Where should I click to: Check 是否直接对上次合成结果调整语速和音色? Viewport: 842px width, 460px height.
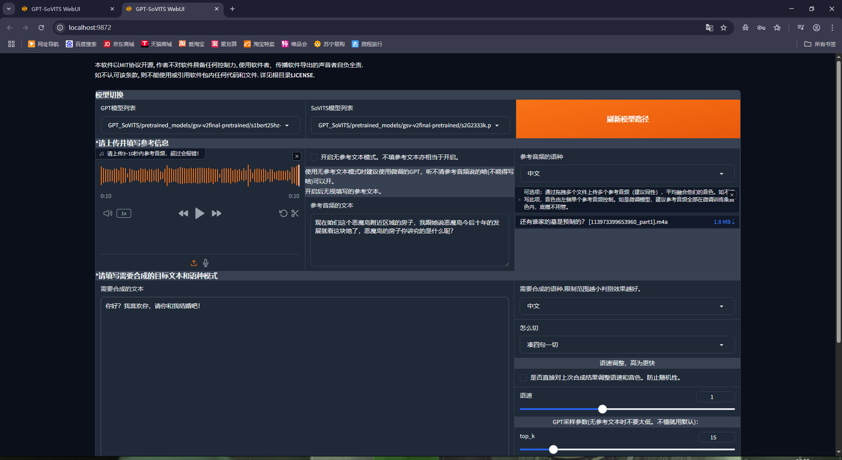click(x=523, y=378)
